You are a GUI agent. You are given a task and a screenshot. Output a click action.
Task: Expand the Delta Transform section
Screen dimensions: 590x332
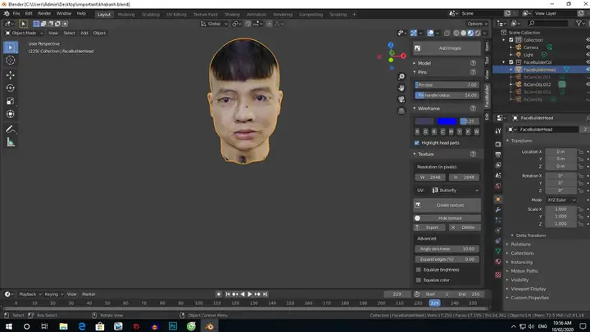530,236
